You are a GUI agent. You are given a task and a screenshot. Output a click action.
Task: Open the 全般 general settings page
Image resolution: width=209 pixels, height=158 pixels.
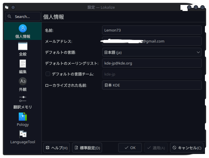tap(23, 49)
